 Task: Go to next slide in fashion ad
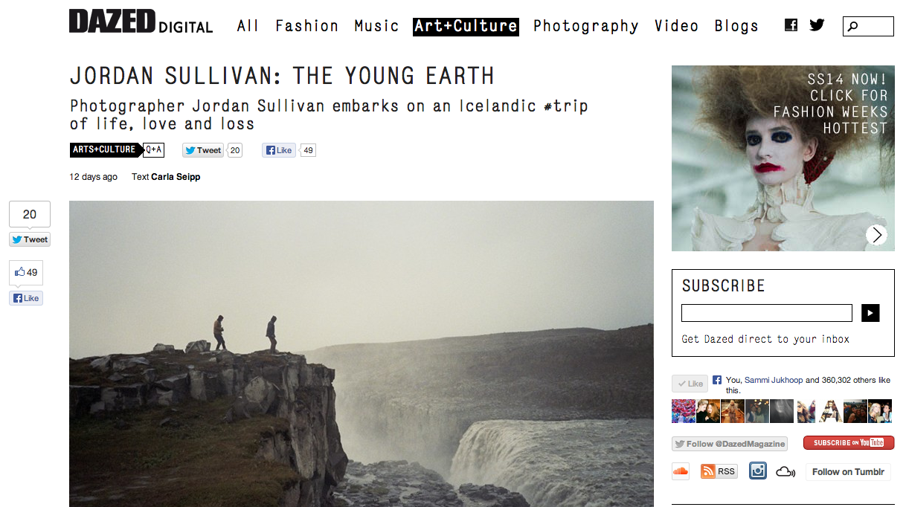pyautogui.click(x=876, y=235)
